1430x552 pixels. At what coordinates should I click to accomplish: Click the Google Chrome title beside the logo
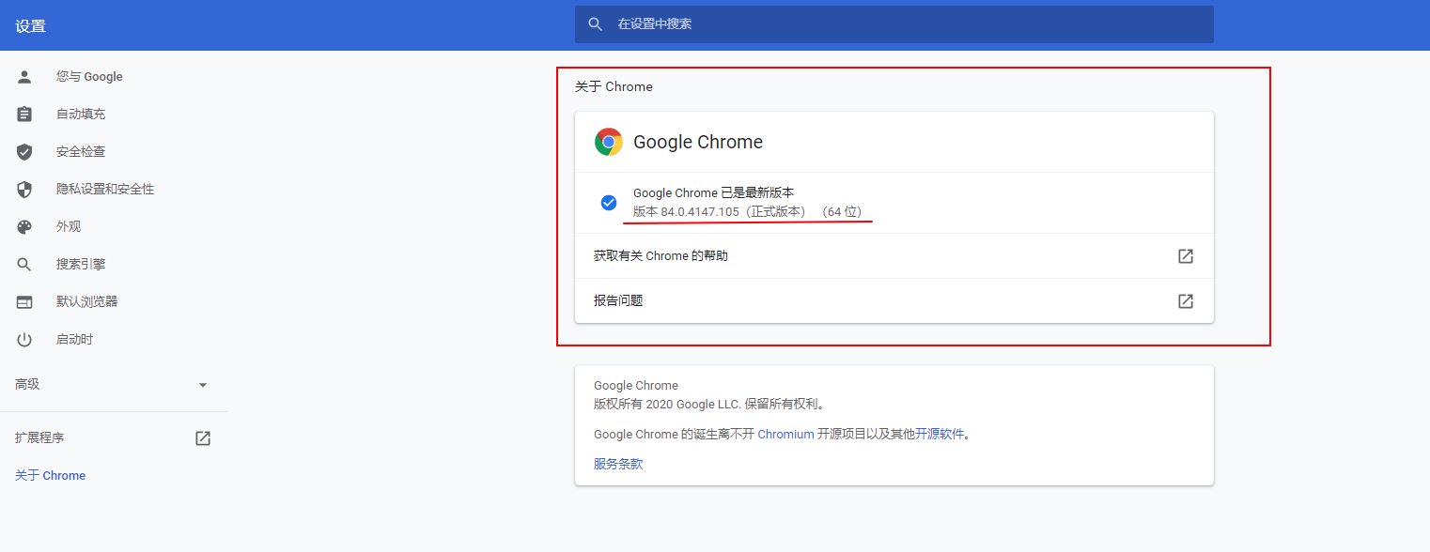pos(698,142)
